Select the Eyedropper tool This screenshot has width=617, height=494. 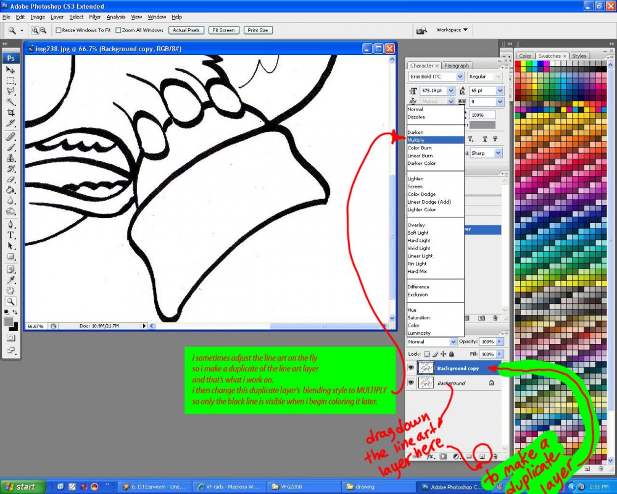[x=10, y=280]
